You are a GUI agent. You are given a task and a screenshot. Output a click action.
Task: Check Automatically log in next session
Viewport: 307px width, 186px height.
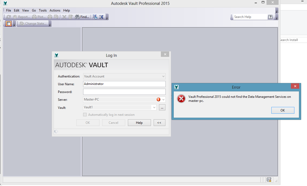point(85,114)
